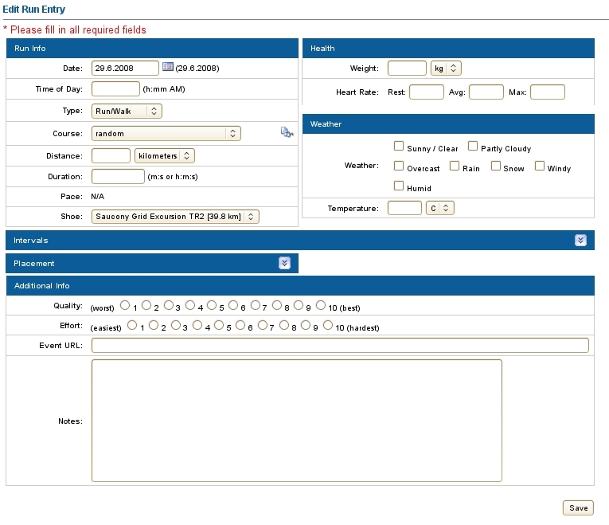Click the Event URL field
Viewport: 609px width, 525px height.
(340, 346)
